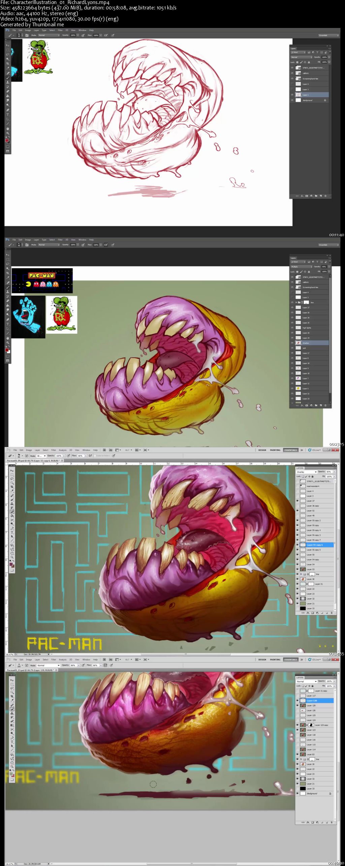Hide Layer 129 in the Pacman01_13.psd window

point(297,705)
